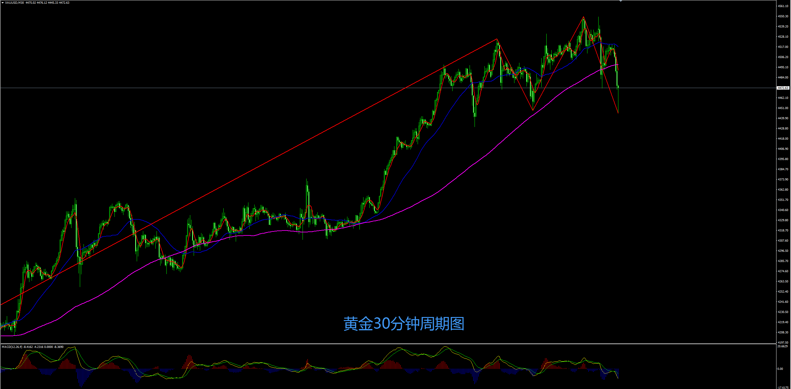The height and width of the screenshot is (389, 791).
Task: Click the 4561.10 price scale label
Action: tap(783, 6)
